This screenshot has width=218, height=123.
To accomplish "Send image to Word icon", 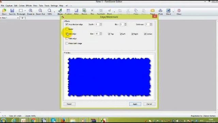I will point(168,12).
